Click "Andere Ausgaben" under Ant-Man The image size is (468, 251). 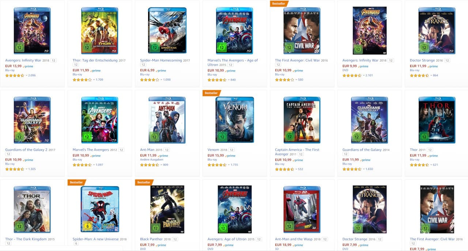[x=152, y=160]
